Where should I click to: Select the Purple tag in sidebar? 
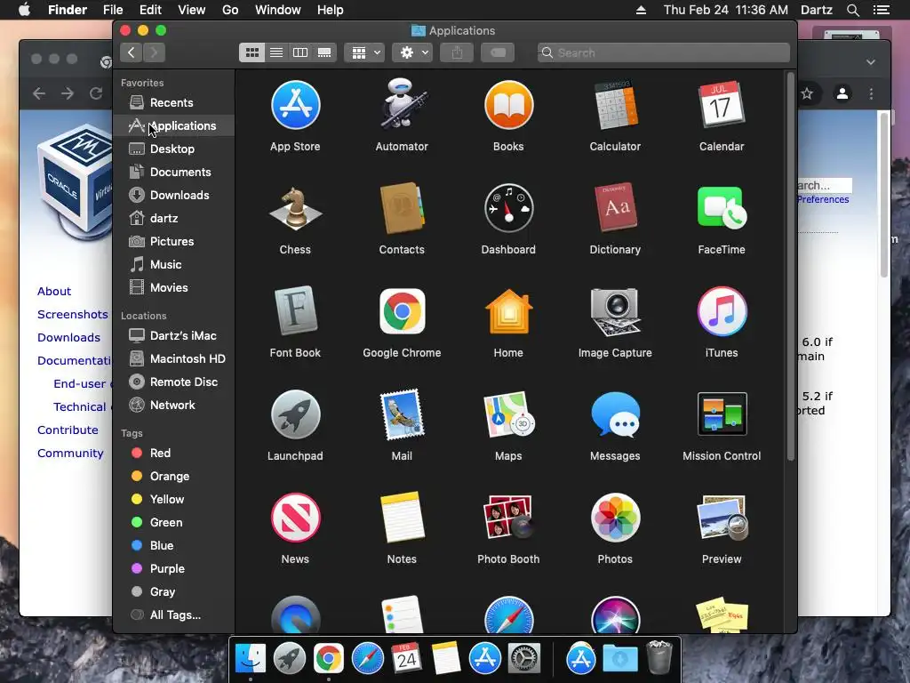(x=174, y=568)
